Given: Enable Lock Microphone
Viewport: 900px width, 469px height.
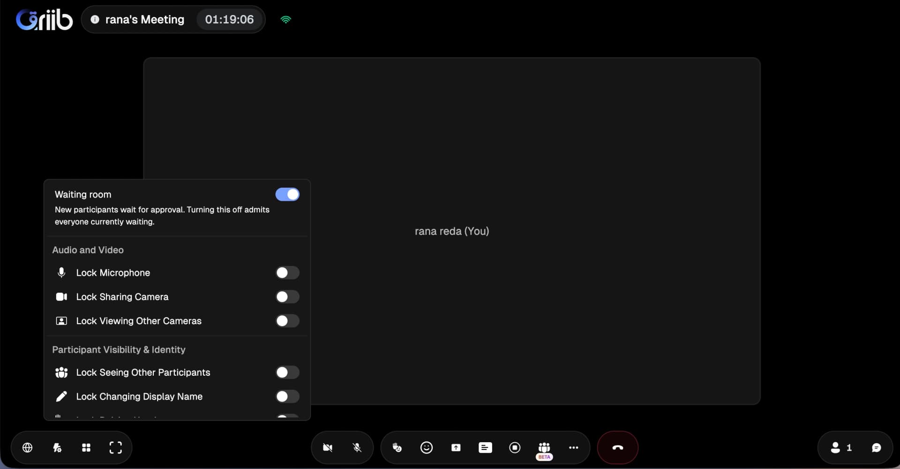Looking at the screenshot, I should click(287, 273).
